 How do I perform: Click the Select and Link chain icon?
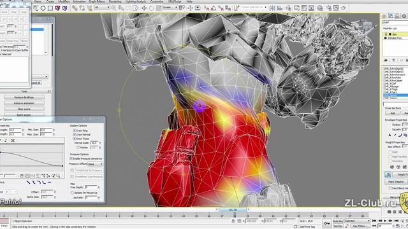click(x=75, y=8)
